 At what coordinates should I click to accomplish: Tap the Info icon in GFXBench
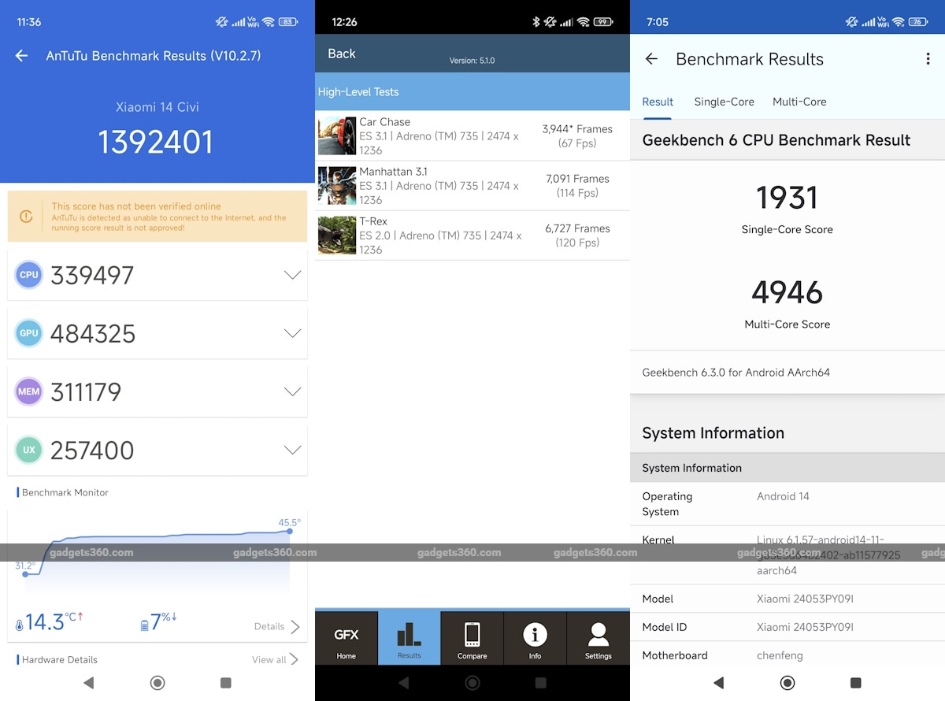click(535, 637)
